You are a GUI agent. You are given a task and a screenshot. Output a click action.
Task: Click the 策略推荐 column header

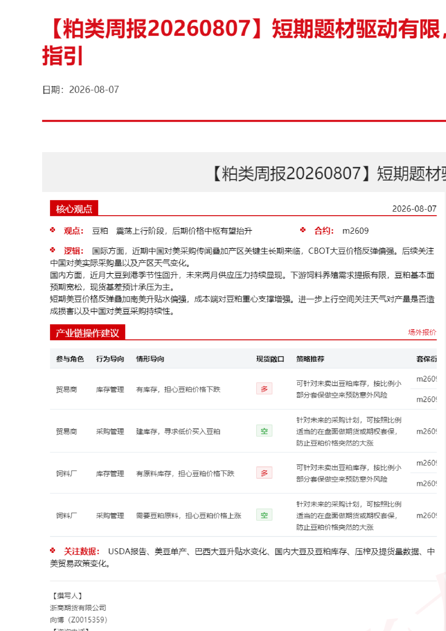pyautogui.click(x=310, y=359)
